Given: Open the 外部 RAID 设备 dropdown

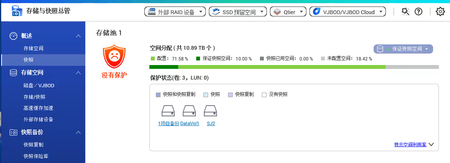Looking at the screenshot, I should [x=175, y=12].
